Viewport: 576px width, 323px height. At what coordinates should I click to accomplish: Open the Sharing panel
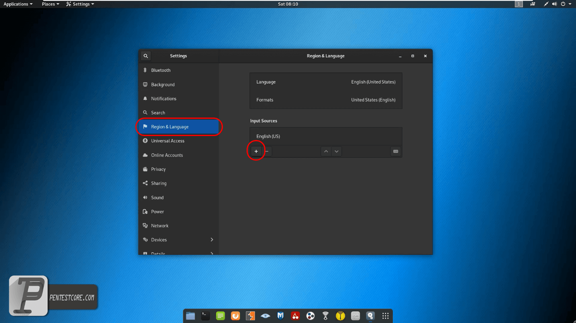click(x=179, y=183)
